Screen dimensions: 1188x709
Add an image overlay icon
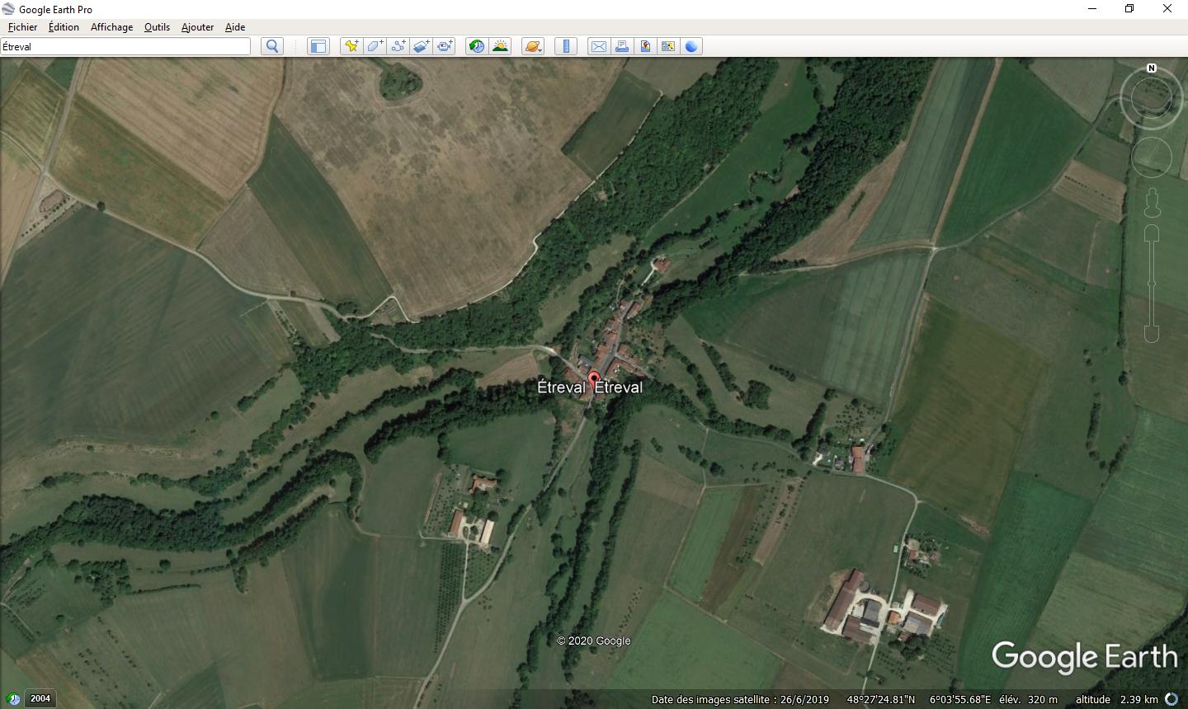click(421, 46)
